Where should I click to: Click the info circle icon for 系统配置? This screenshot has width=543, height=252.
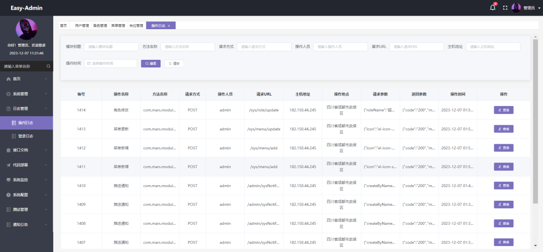[9, 195]
